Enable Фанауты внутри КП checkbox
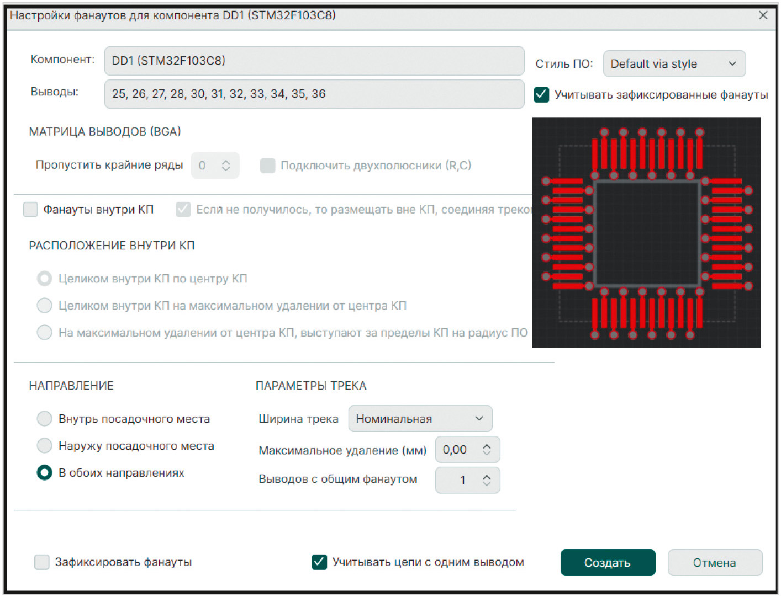 pyautogui.click(x=31, y=210)
